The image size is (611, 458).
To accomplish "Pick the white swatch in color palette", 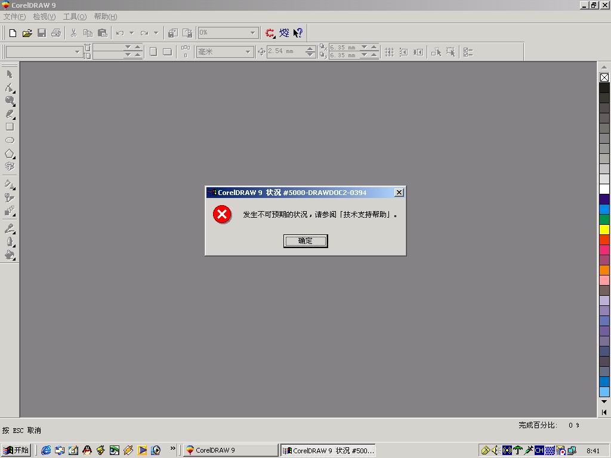I will (x=604, y=189).
